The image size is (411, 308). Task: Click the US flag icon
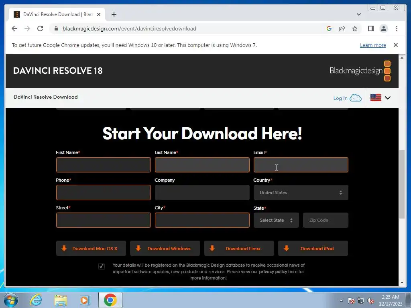coord(376,97)
